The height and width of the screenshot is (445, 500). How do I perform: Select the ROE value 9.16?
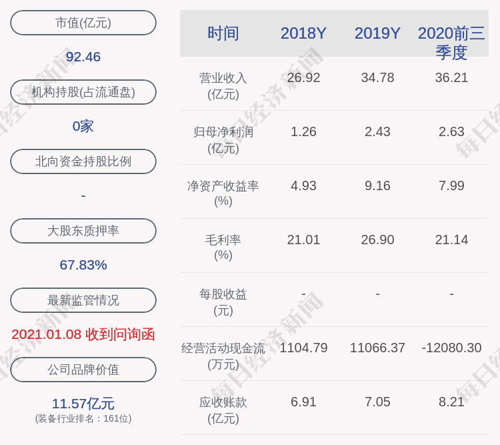(377, 185)
